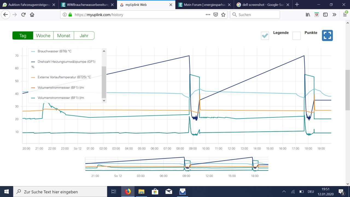Screen dimensions: 350x197
Task: Click orange Volumenstrommesser (BF1) legend entry
Action: 58,88
